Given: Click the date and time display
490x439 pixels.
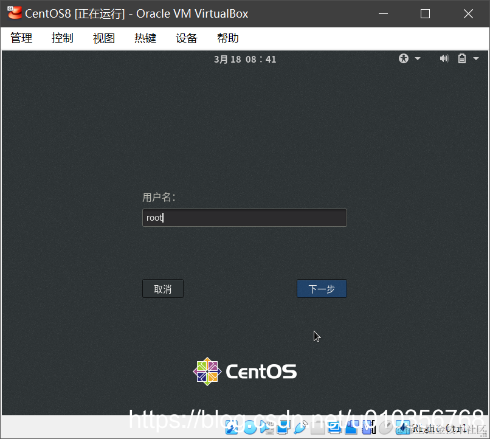Looking at the screenshot, I should click(245, 60).
